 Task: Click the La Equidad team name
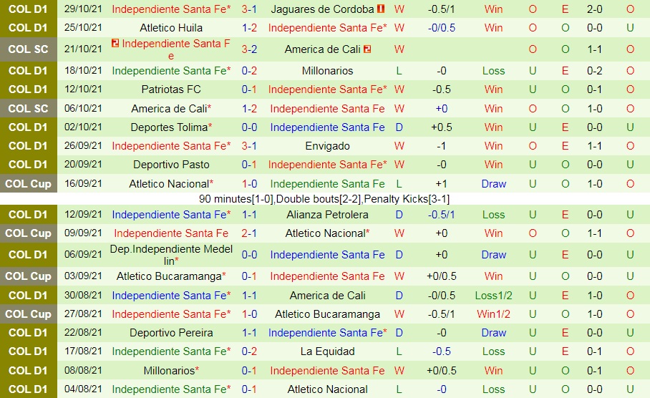tap(327, 351)
